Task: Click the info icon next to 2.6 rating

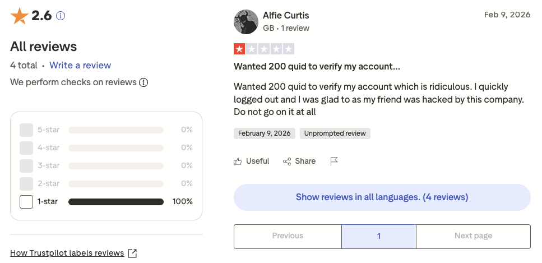Action: (x=61, y=16)
